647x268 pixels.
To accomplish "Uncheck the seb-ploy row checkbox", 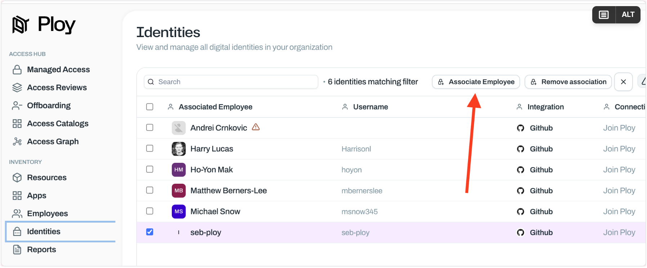I will click(x=150, y=232).
